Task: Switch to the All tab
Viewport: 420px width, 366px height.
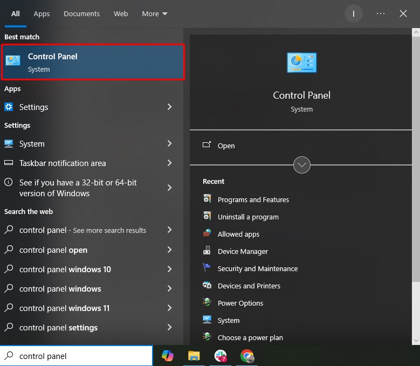Action: coord(16,13)
